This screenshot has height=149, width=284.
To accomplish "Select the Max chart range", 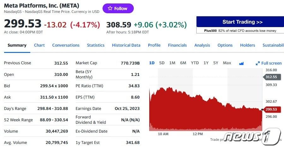I will point(227,63).
